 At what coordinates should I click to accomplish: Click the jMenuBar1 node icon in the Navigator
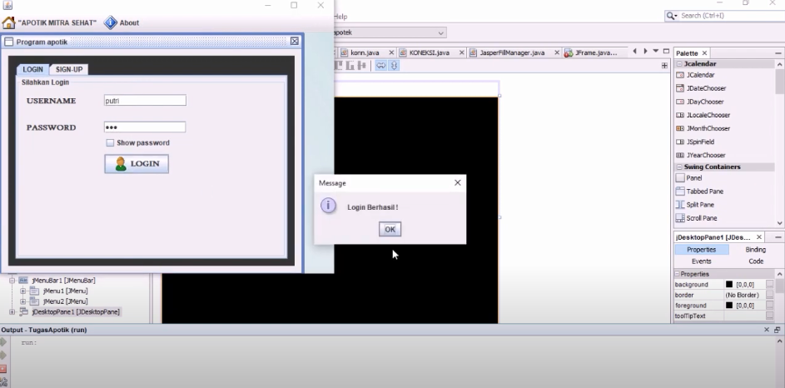[x=23, y=281]
